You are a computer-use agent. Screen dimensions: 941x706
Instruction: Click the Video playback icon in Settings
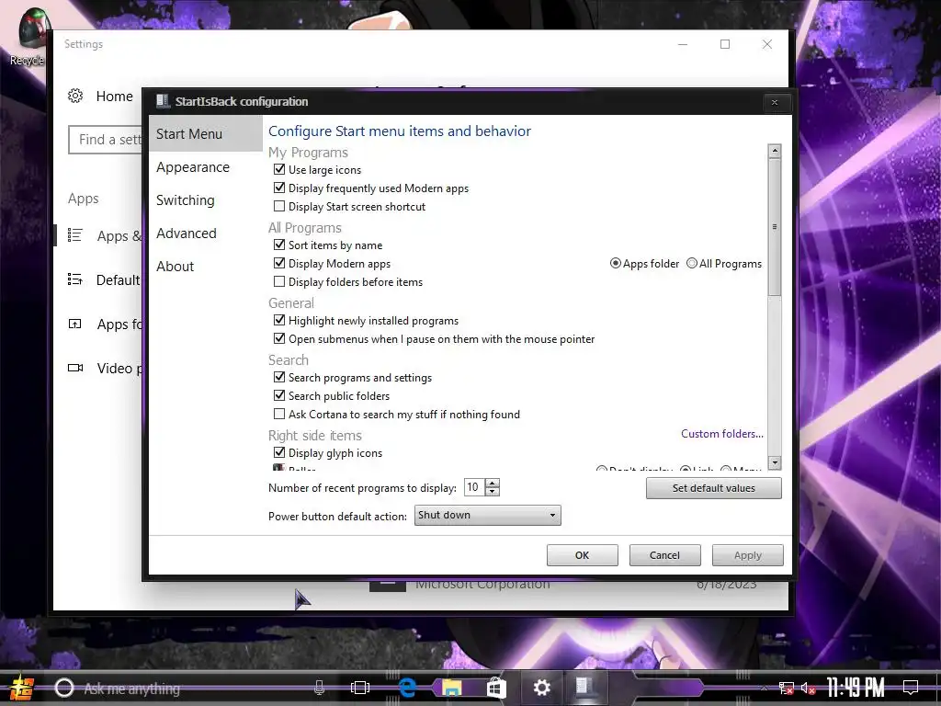pos(75,368)
